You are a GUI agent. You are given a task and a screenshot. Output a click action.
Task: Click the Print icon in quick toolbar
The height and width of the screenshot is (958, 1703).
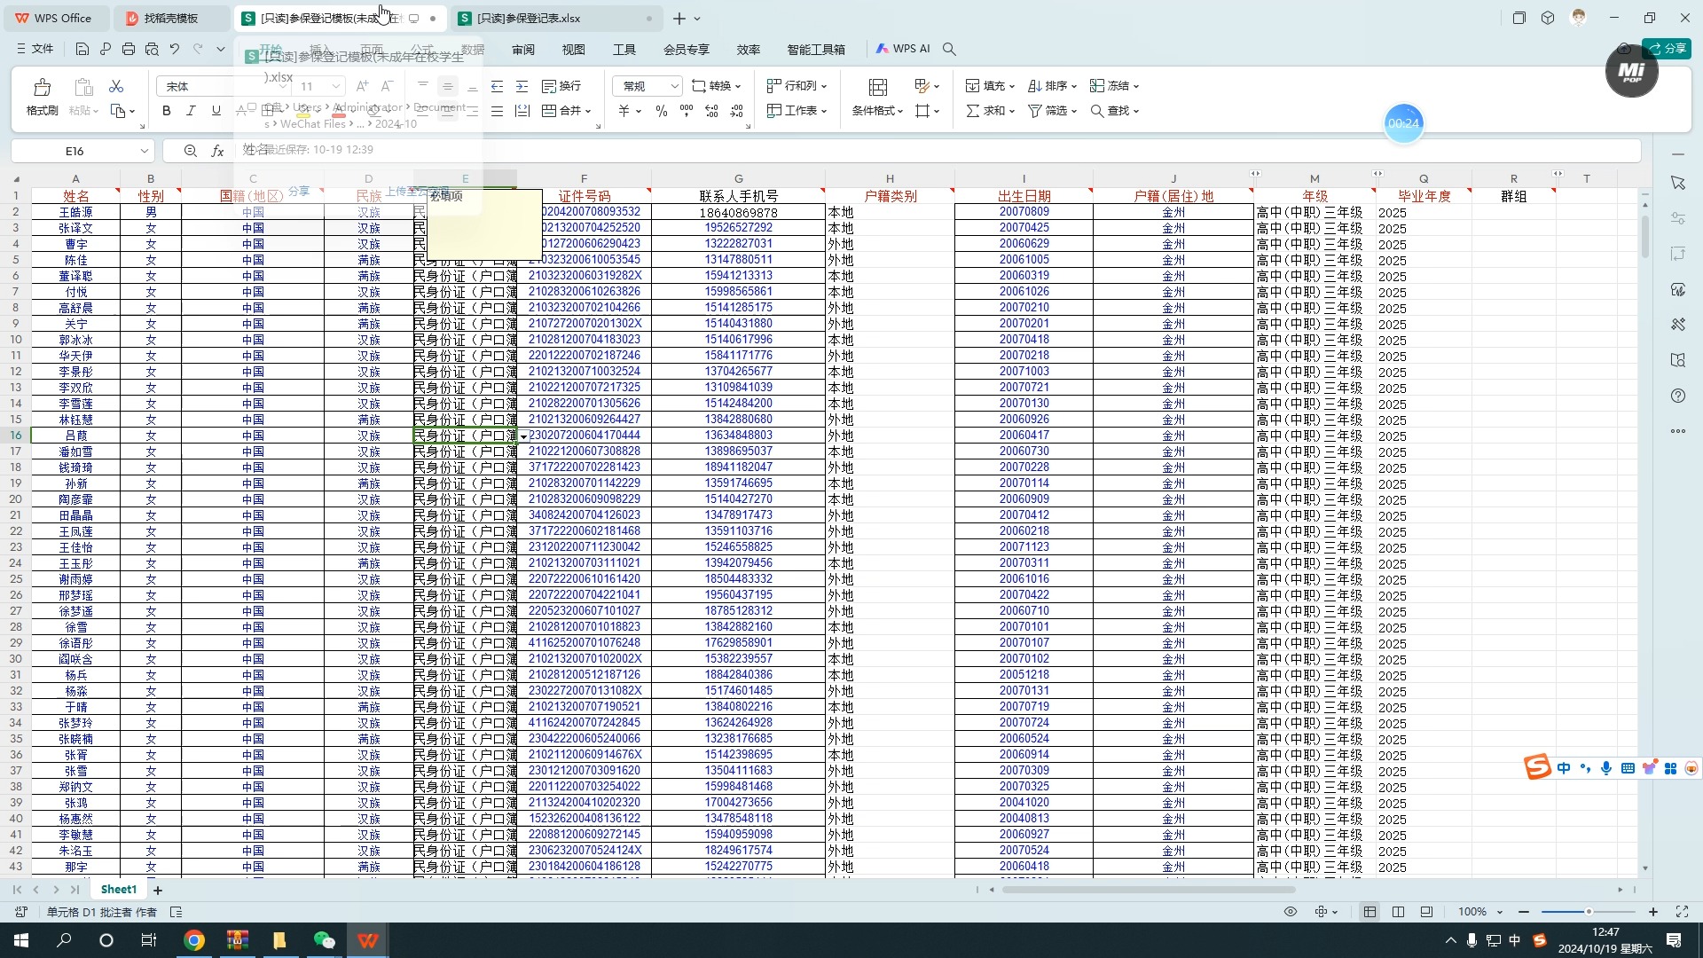pyautogui.click(x=129, y=49)
